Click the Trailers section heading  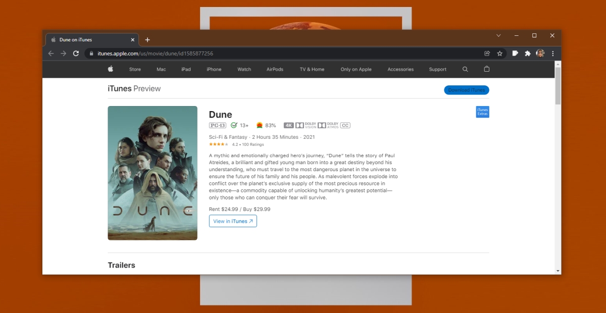(122, 265)
